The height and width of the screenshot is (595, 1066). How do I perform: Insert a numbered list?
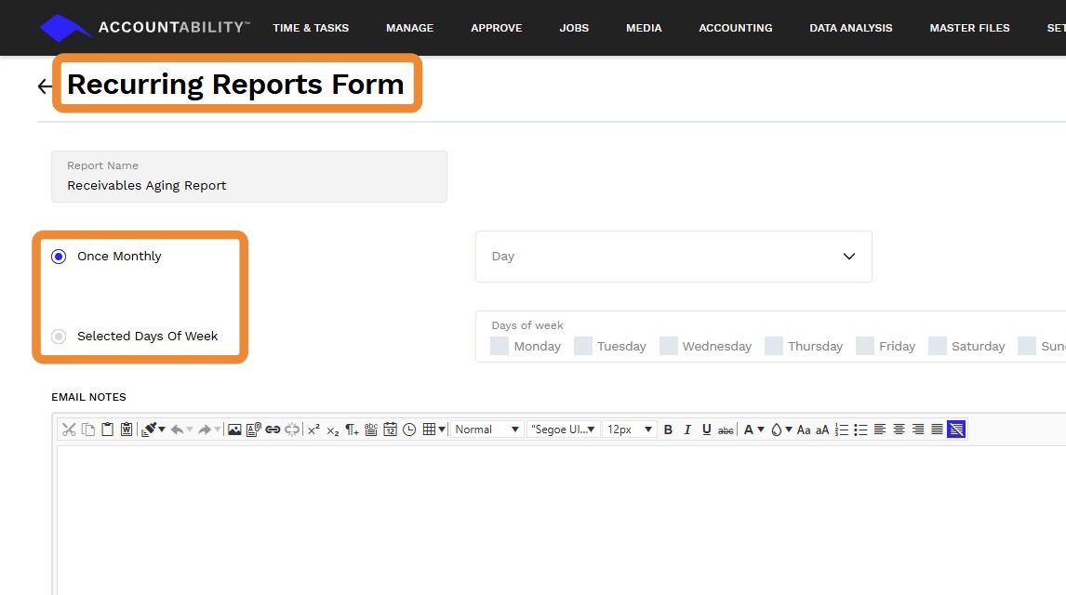(842, 430)
